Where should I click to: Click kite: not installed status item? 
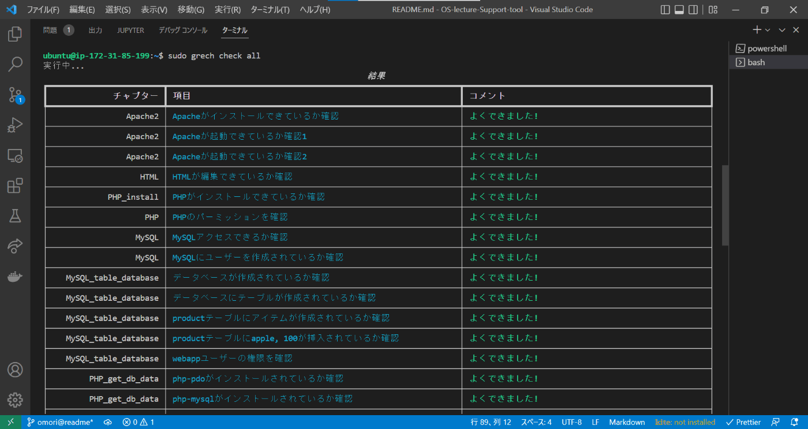[x=685, y=422]
